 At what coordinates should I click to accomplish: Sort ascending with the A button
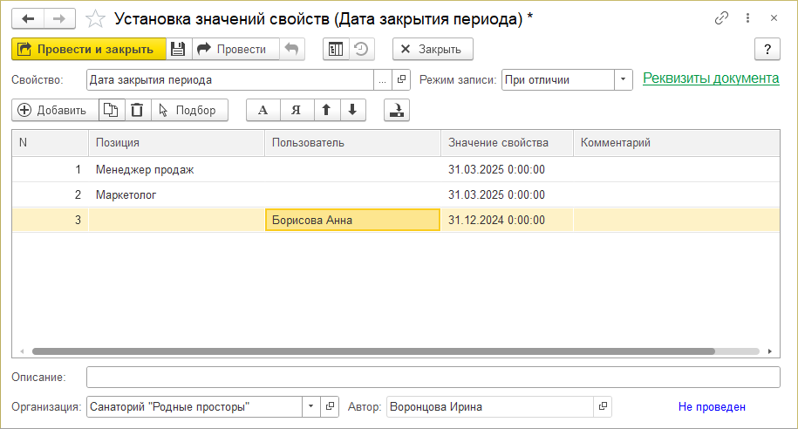(263, 110)
